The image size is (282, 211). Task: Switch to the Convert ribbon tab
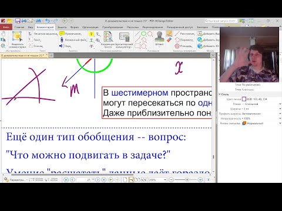(x=113, y=27)
